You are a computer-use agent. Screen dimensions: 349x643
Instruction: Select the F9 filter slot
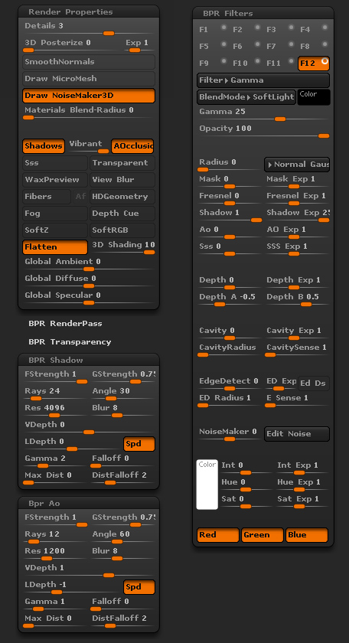pyautogui.click(x=213, y=63)
